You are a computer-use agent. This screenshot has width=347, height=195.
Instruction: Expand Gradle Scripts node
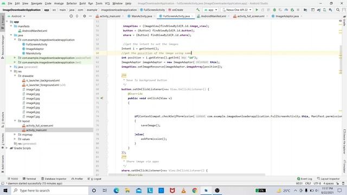[x=7, y=148]
